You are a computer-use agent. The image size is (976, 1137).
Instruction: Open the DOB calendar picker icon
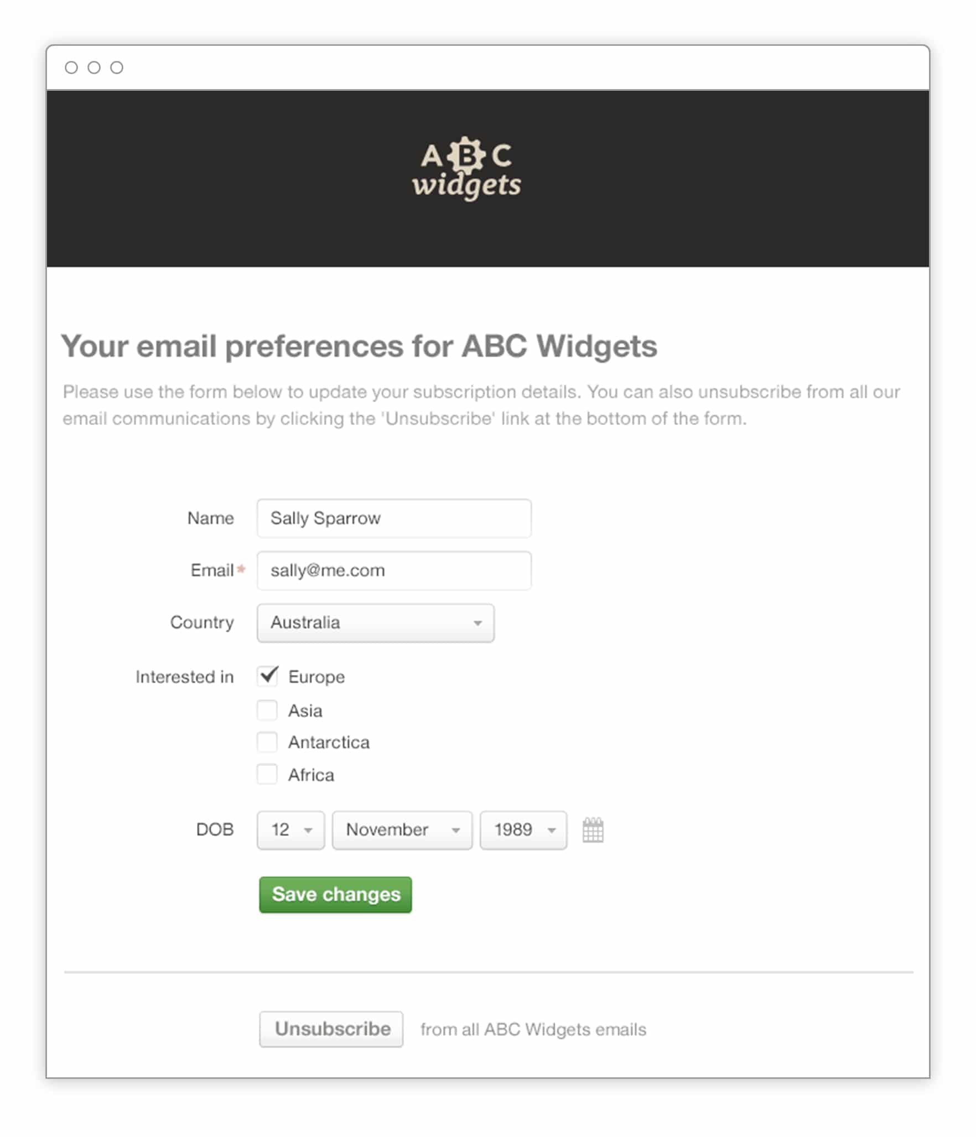click(x=593, y=830)
